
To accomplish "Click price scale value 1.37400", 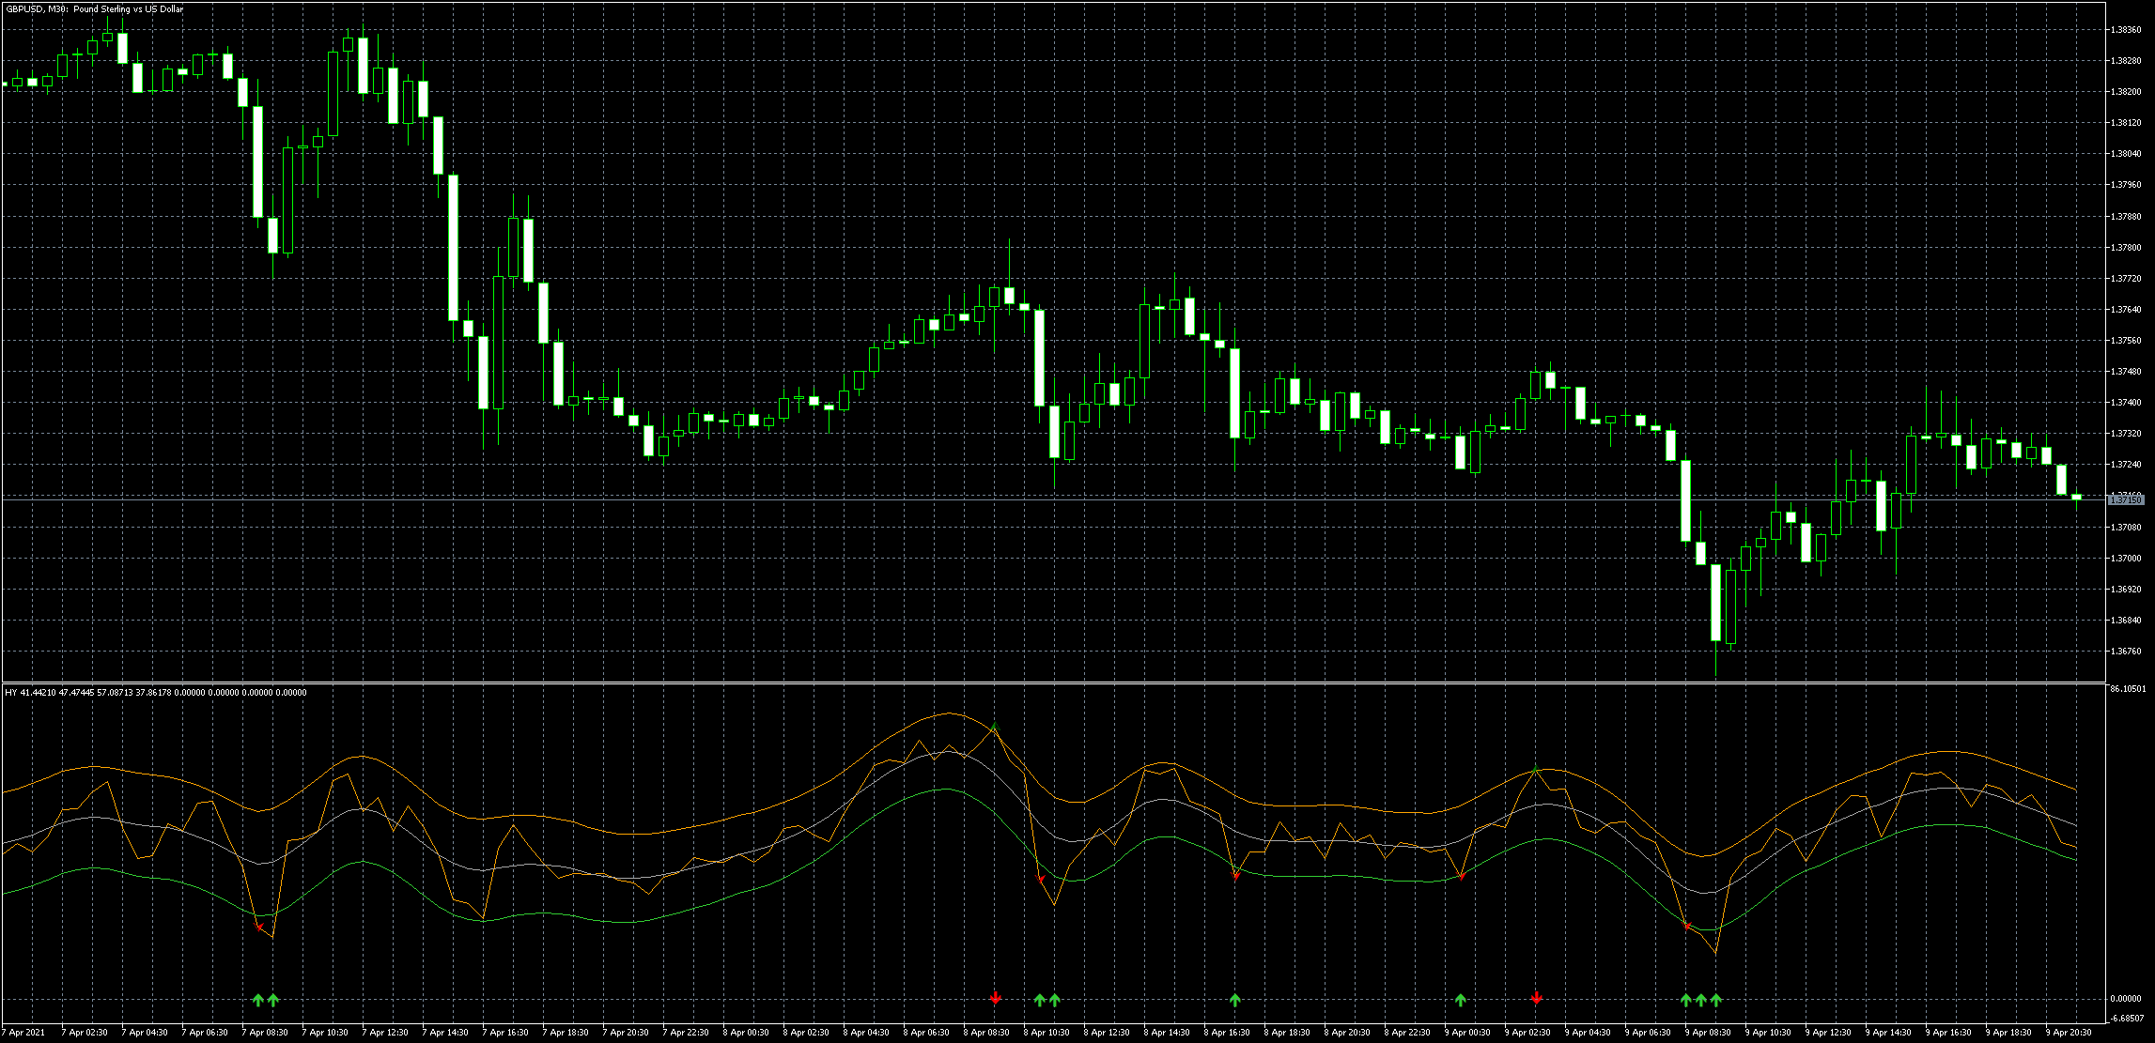I will (x=2126, y=403).
